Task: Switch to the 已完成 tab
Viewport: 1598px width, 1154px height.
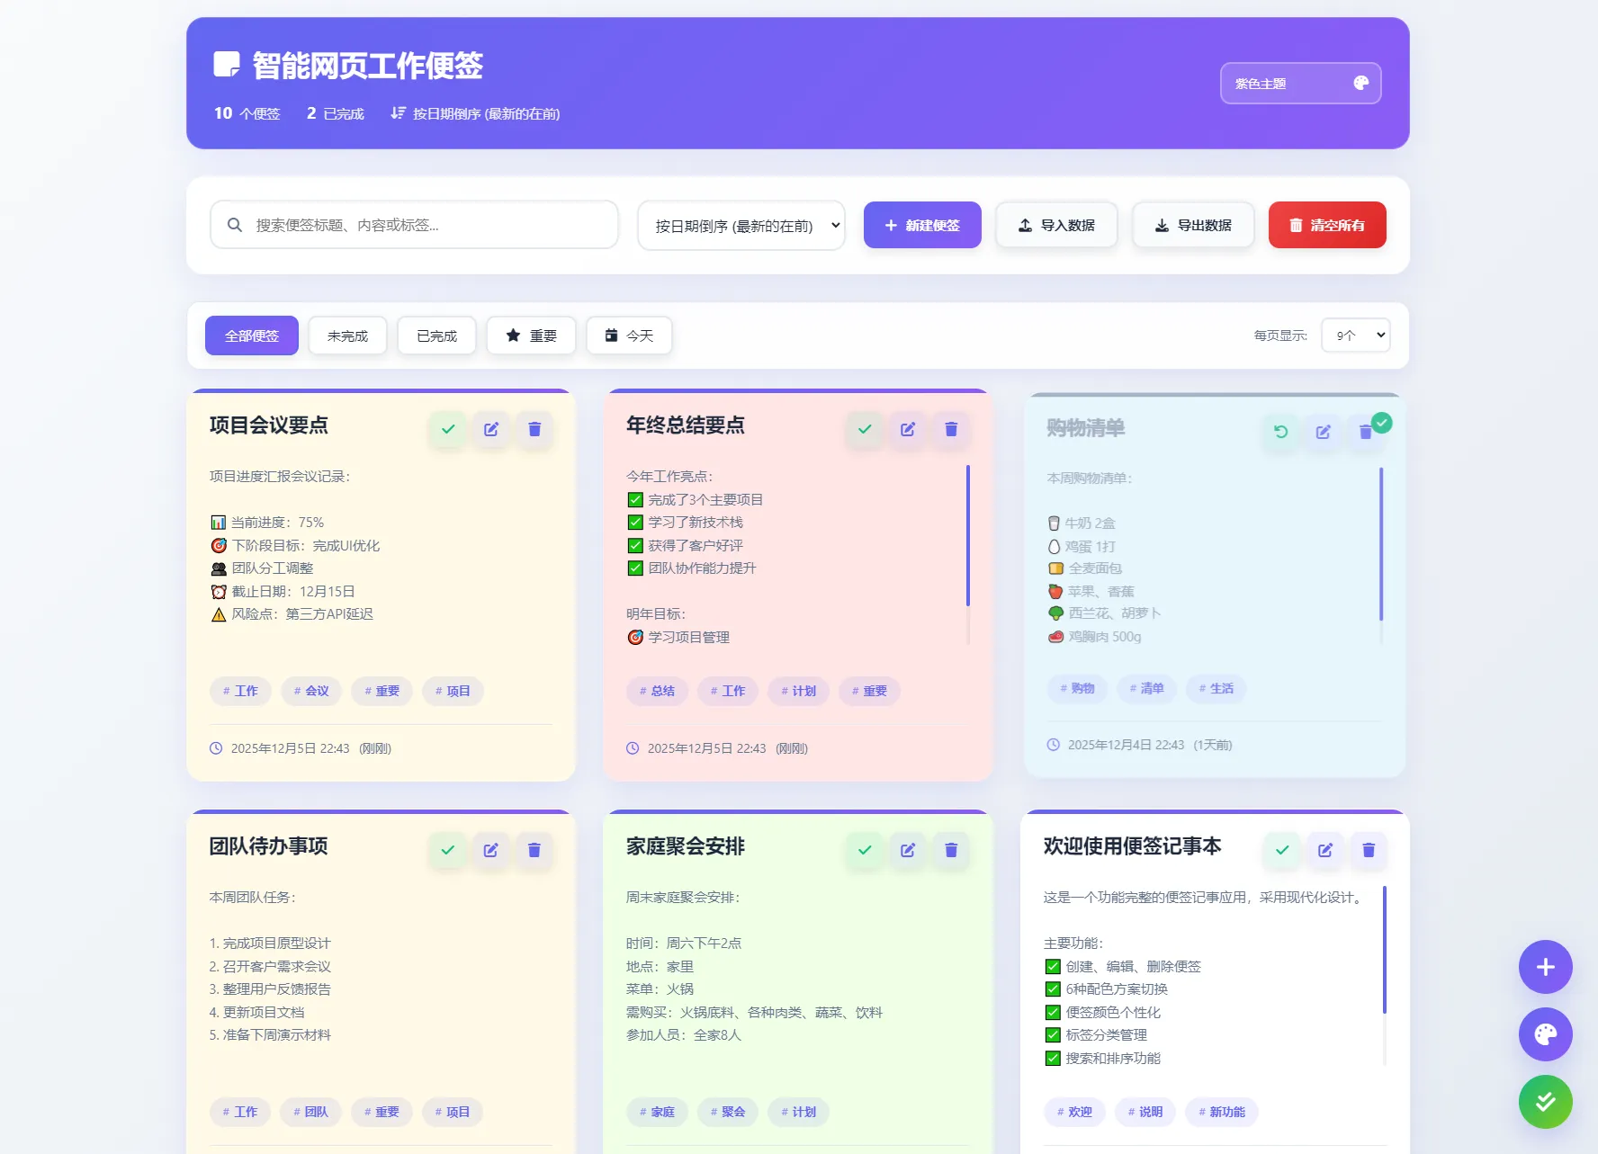Action: [x=436, y=335]
